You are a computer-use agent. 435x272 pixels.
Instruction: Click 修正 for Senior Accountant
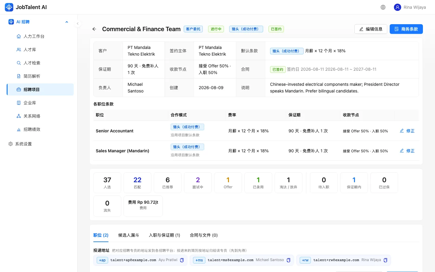pos(407,131)
